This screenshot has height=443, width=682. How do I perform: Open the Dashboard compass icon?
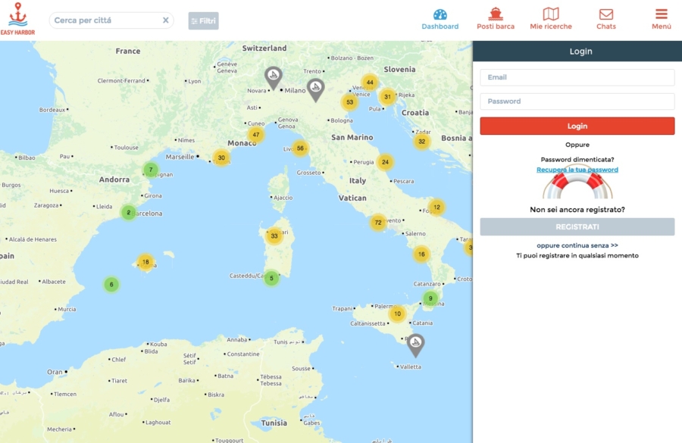coord(440,14)
